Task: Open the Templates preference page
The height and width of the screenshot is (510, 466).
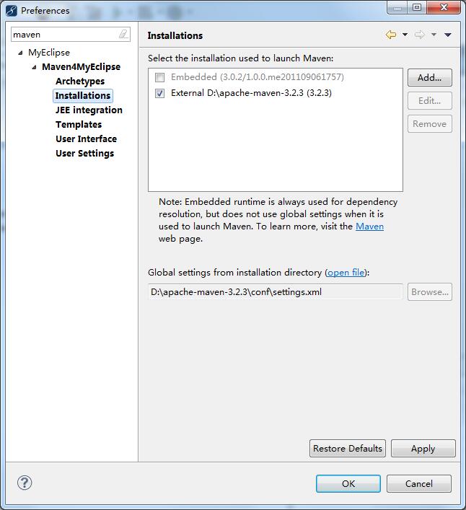Action: coord(79,124)
